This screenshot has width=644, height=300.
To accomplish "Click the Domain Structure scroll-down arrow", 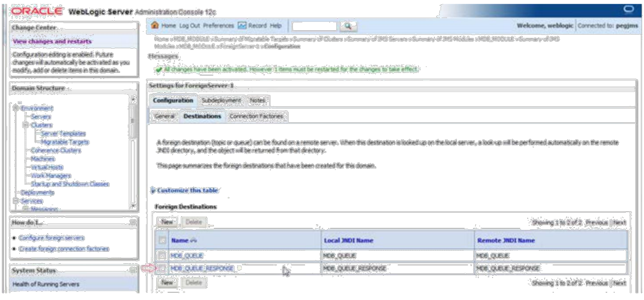I will click(x=133, y=205).
